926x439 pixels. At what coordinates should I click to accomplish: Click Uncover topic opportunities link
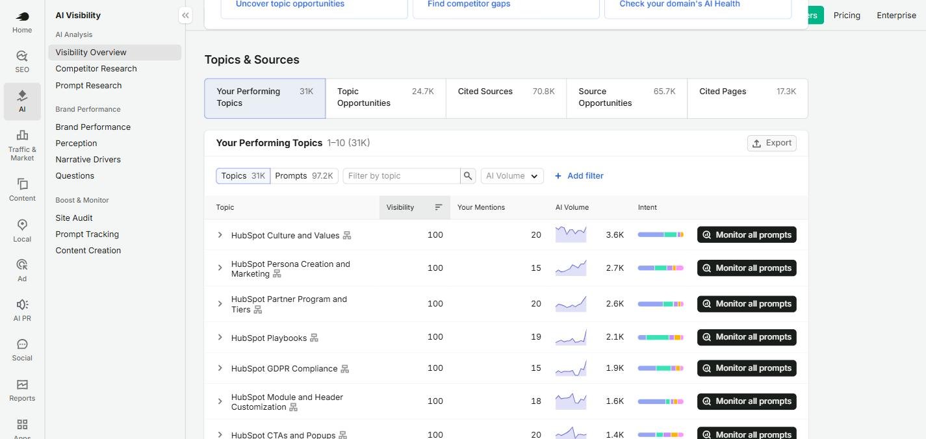290,4
